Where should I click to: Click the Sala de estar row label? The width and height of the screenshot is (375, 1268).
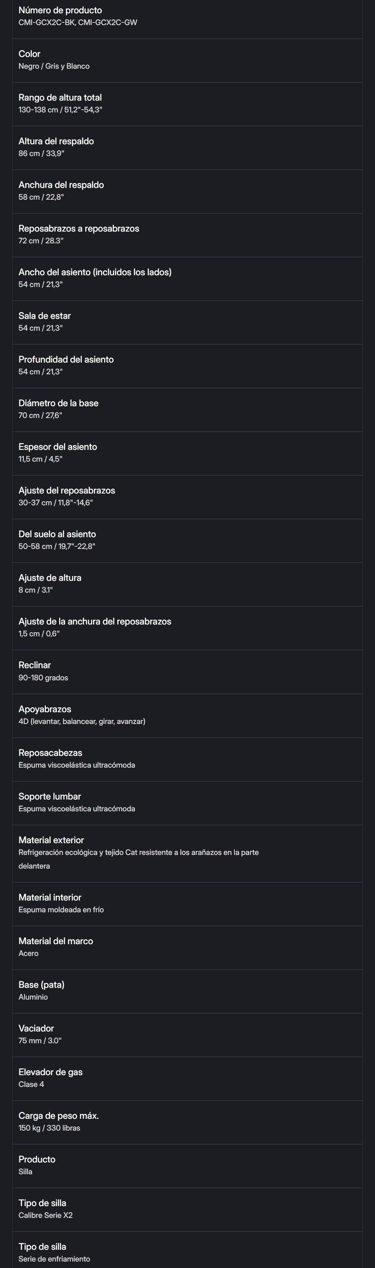[45, 316]
